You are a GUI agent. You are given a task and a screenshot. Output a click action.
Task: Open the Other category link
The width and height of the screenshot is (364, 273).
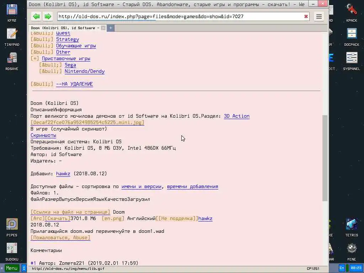point(63,52)
